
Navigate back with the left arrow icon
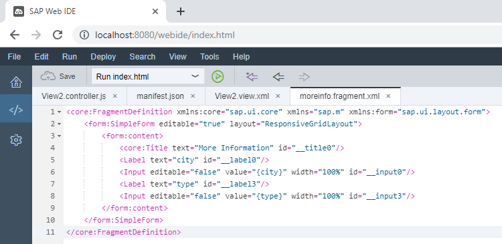click(x=278, y=77)
